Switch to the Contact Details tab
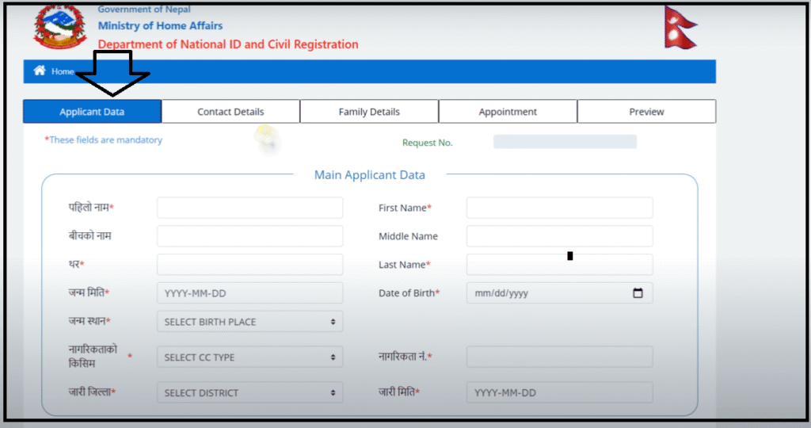The image size is (811, 428). pyautogui.click(x=230, y=112)
